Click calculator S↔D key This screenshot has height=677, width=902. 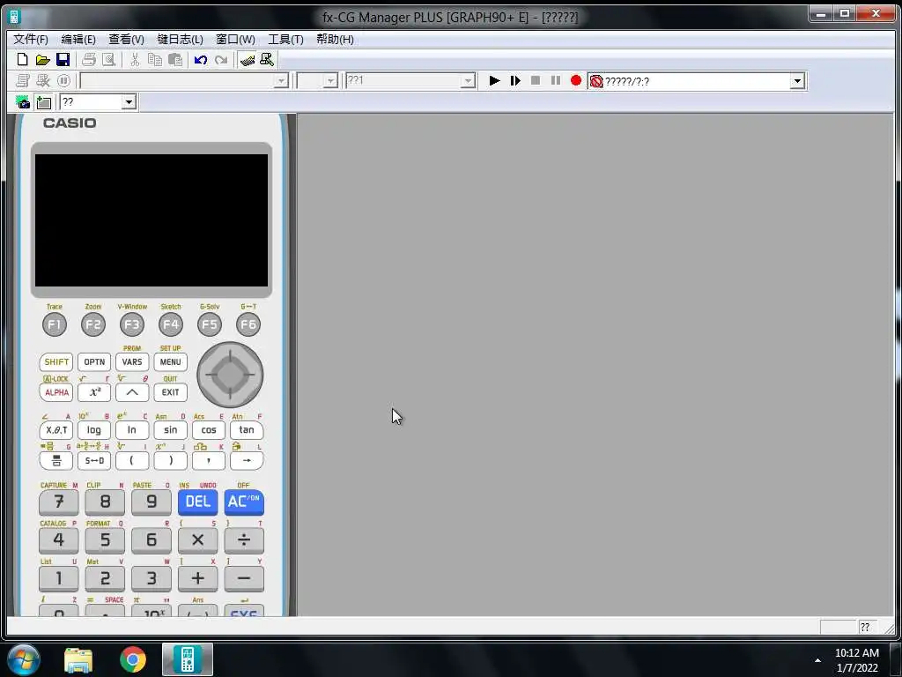pos(94,460)
